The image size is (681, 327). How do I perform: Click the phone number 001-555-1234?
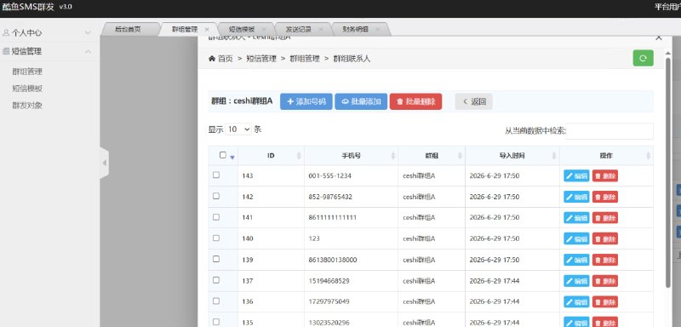point(330,176)
